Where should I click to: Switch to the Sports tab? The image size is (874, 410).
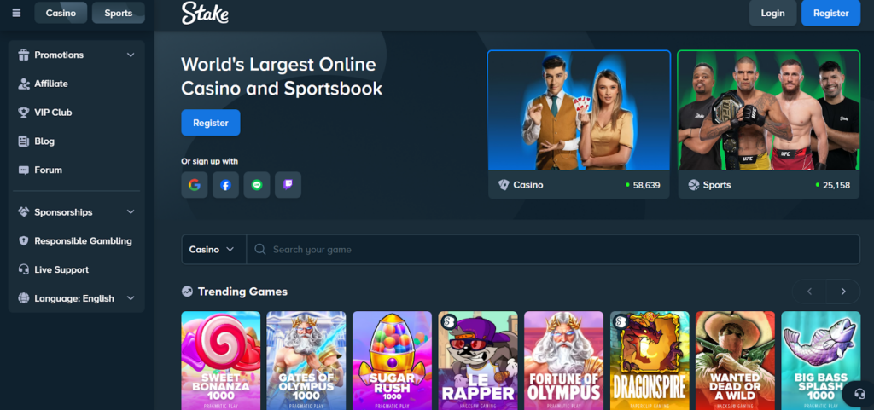click(118, 13)
